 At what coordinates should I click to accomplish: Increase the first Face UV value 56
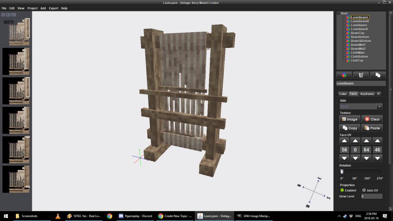tap(344, 141)
